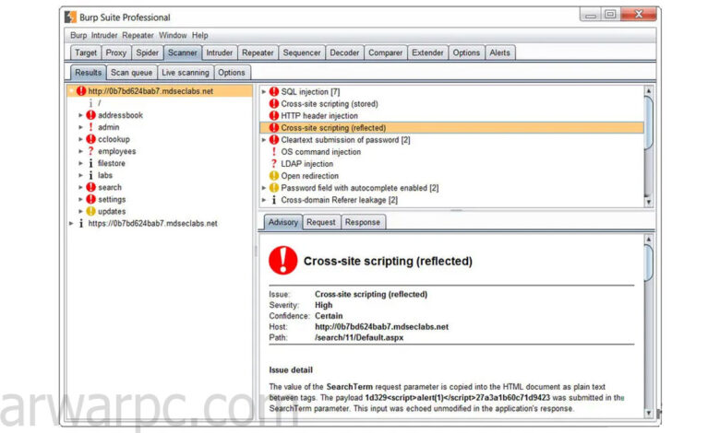Switch to the Spider tab
720x433 pixels.
[x=147, y=53]
